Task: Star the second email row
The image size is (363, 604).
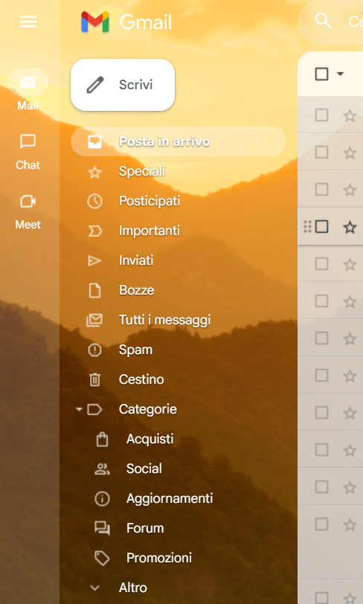Action: (x=350, y=152)
